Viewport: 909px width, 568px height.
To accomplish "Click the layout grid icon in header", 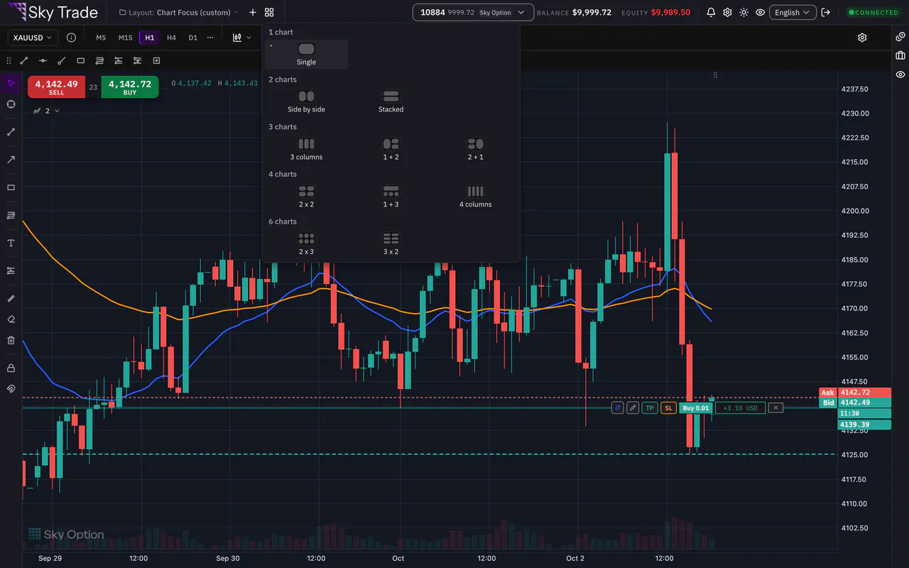I will coord(269,13).
